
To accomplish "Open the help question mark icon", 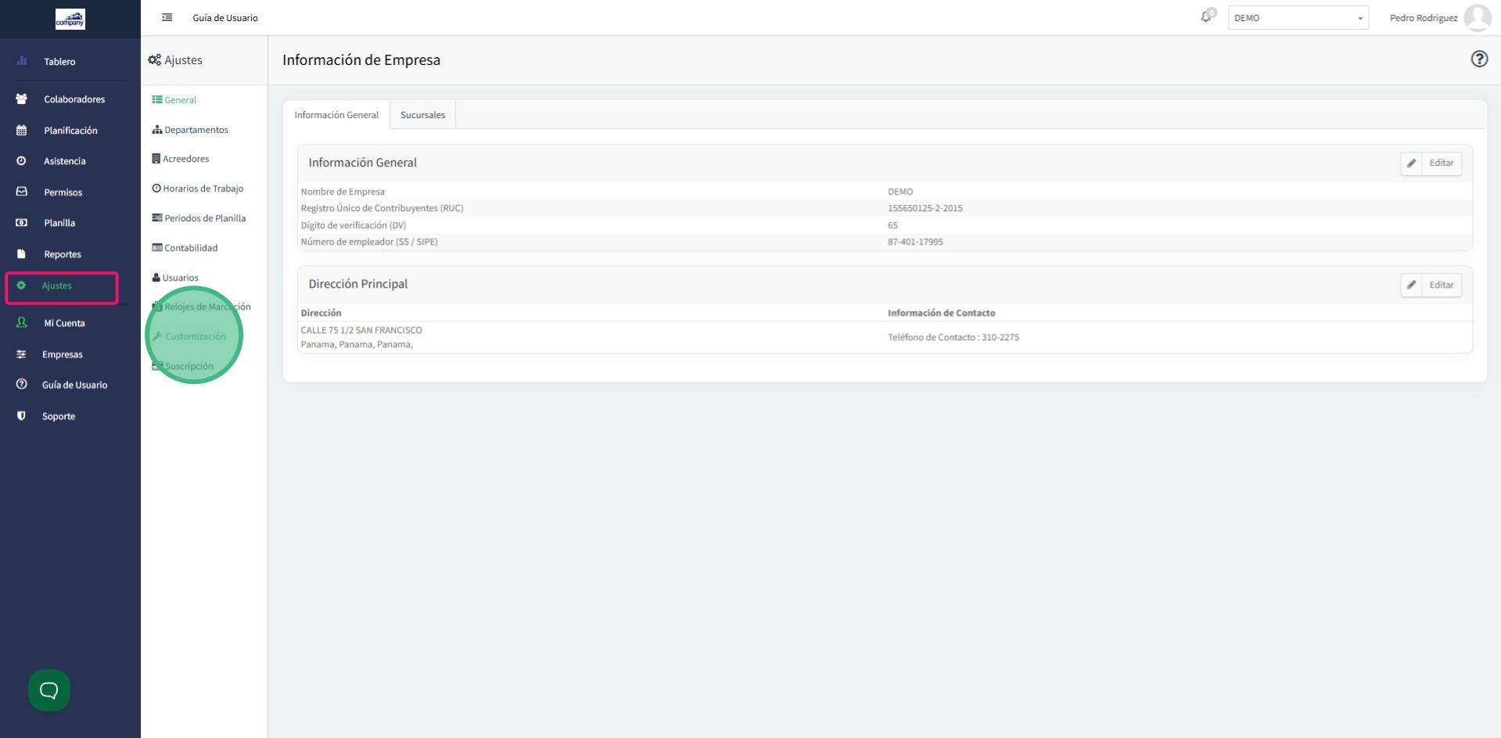I will pos(1479,59).
